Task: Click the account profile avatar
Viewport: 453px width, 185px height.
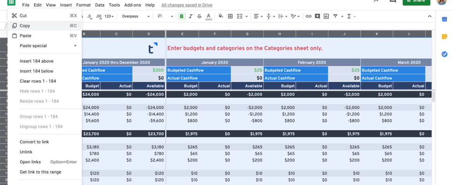Action: point(442,2)
